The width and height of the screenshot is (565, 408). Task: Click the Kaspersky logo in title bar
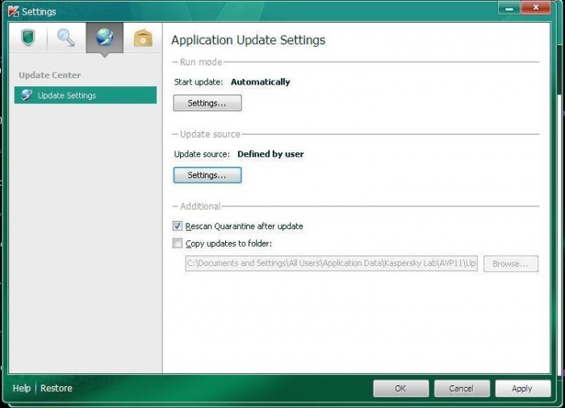(14, 11)
